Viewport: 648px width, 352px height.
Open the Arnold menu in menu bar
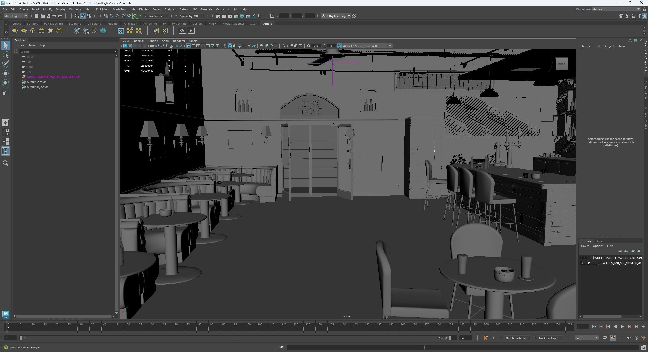[x=232, y=9]
